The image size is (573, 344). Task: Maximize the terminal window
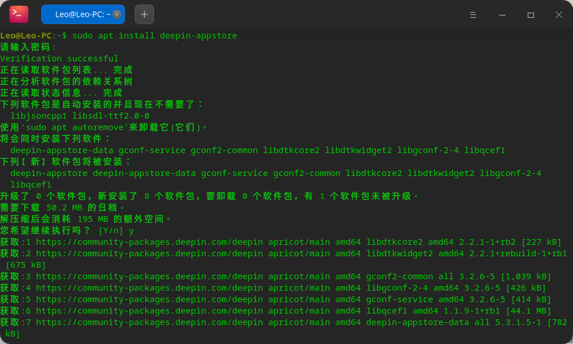click(x=531, y=15)
